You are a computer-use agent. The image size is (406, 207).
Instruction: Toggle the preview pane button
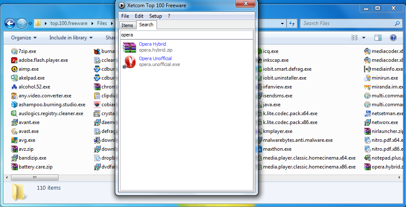click(378, 38)
